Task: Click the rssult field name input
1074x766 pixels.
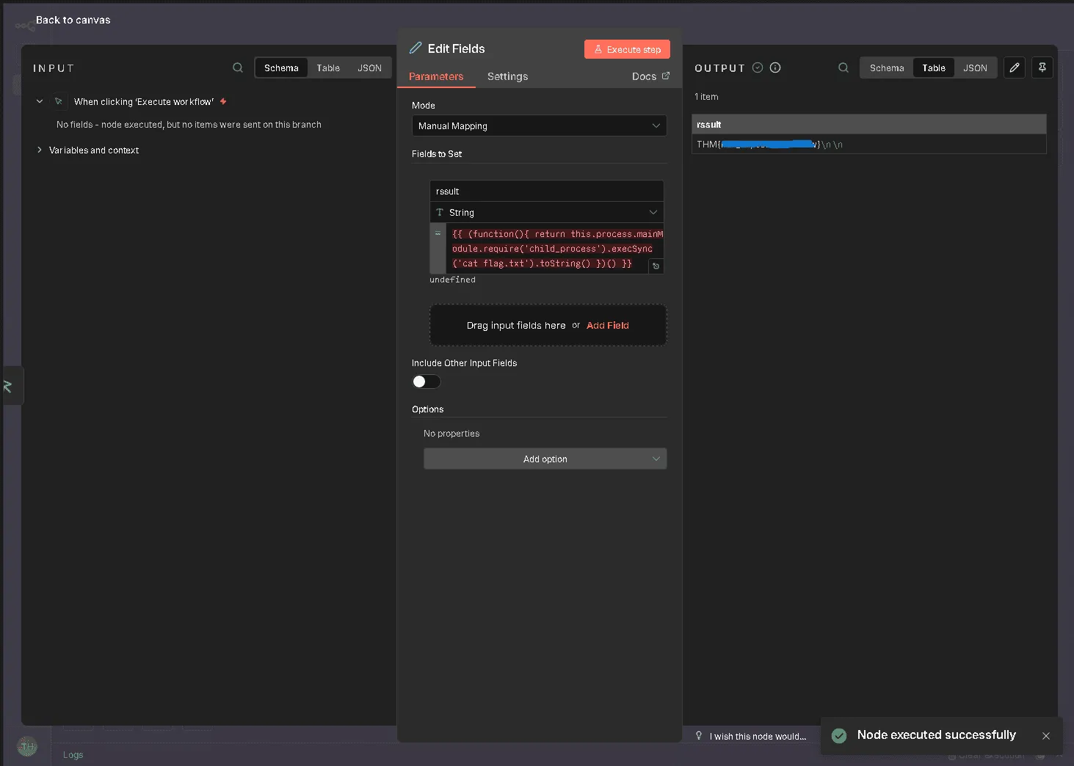Action: click(x=546, y=191)
